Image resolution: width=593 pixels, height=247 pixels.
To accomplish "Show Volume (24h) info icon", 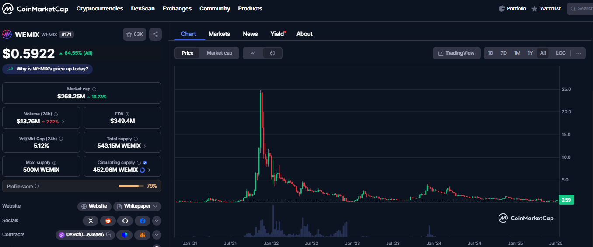I will pyautogui.click(x=55, y=114).
